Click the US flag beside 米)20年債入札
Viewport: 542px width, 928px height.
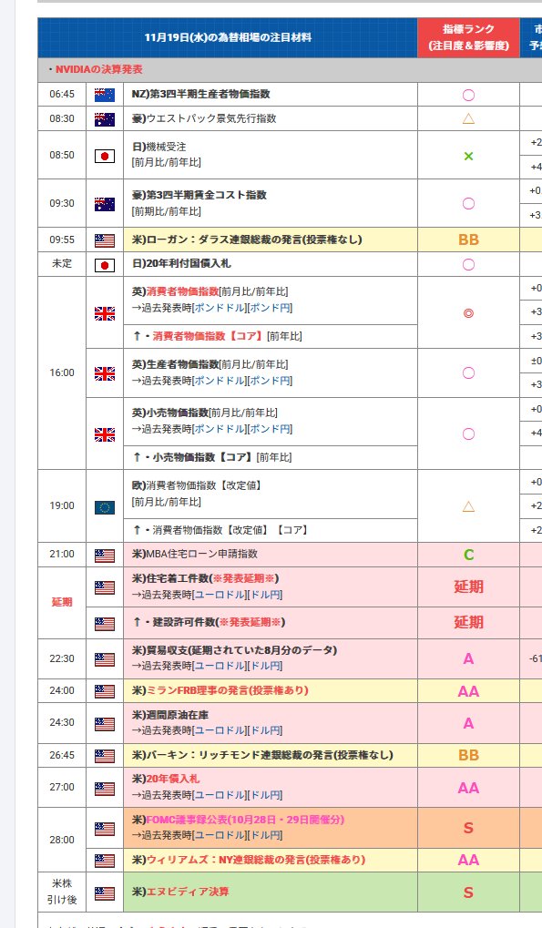(x=105, y=789)
